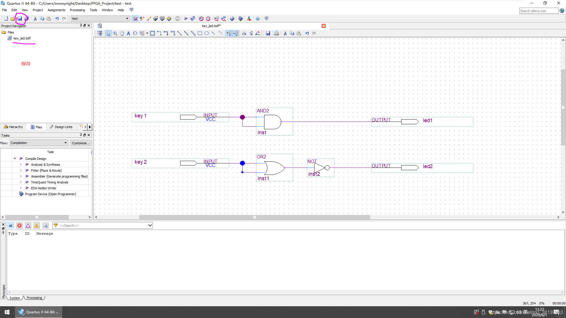Click the Save icon in main toolbar
This screenshot has height=318, width=566.
[x=20, y=19]
